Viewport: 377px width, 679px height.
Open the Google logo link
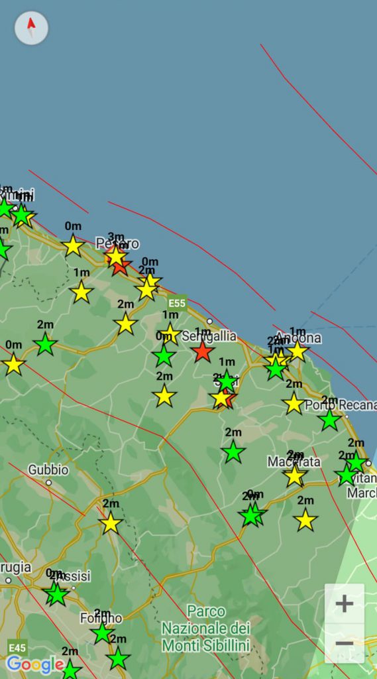coord(36,664)
